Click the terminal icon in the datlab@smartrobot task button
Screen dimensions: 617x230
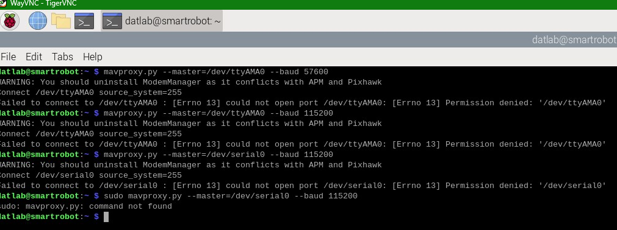112,21
